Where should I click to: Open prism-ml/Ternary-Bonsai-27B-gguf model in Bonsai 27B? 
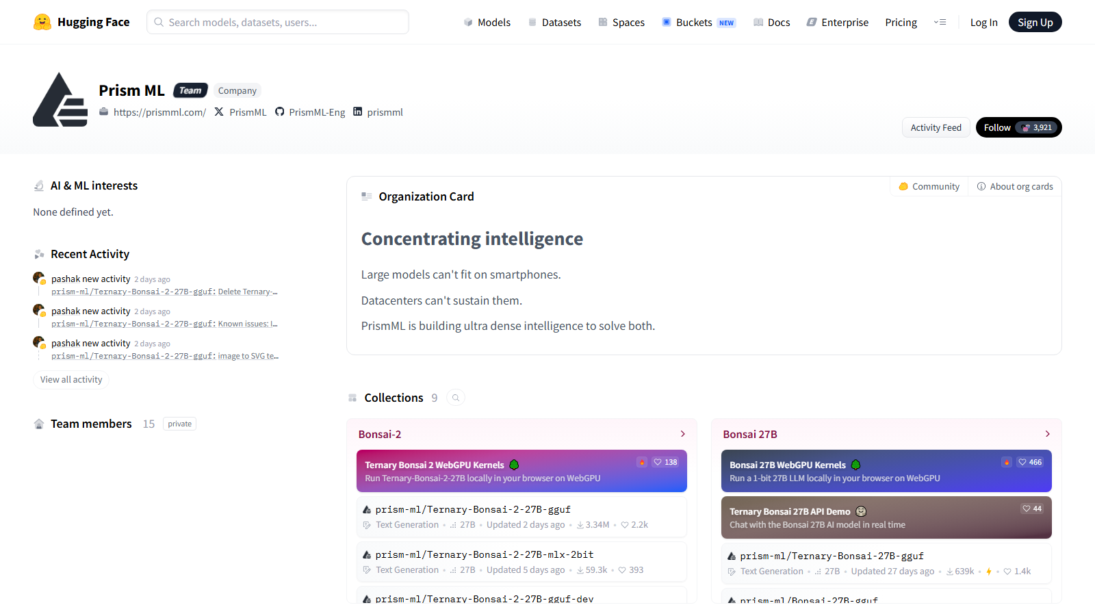(886, 563)
